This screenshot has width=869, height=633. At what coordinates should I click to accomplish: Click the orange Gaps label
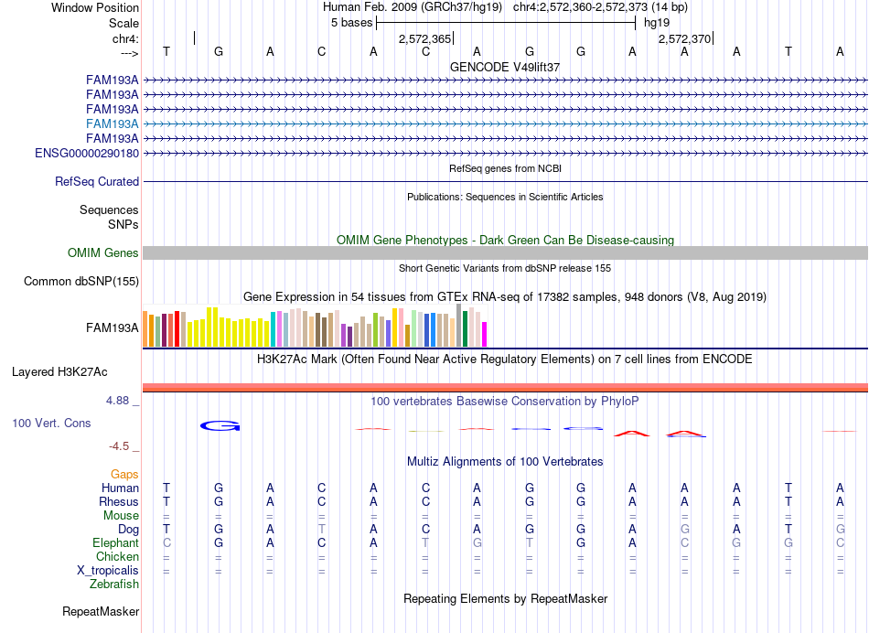(x=124, y=474)
